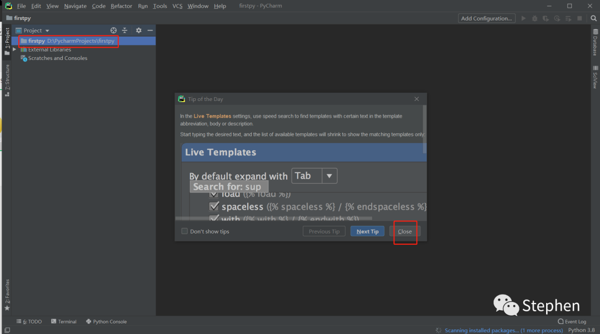
Task: Click the firstpy breadcrumb in navigation bar
Action: 19,18
